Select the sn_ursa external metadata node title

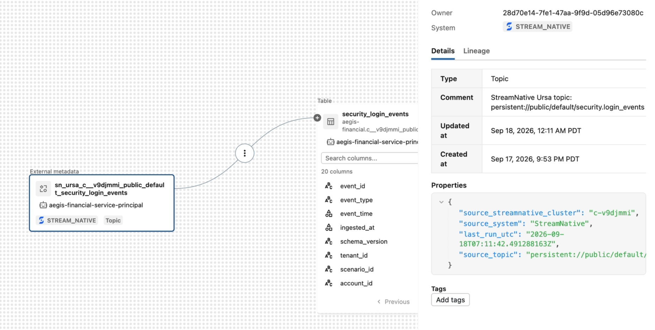pos(109,189)
